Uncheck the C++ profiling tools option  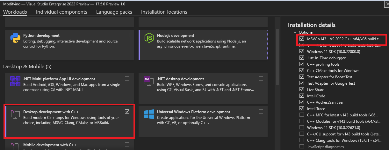pos(302,64)
